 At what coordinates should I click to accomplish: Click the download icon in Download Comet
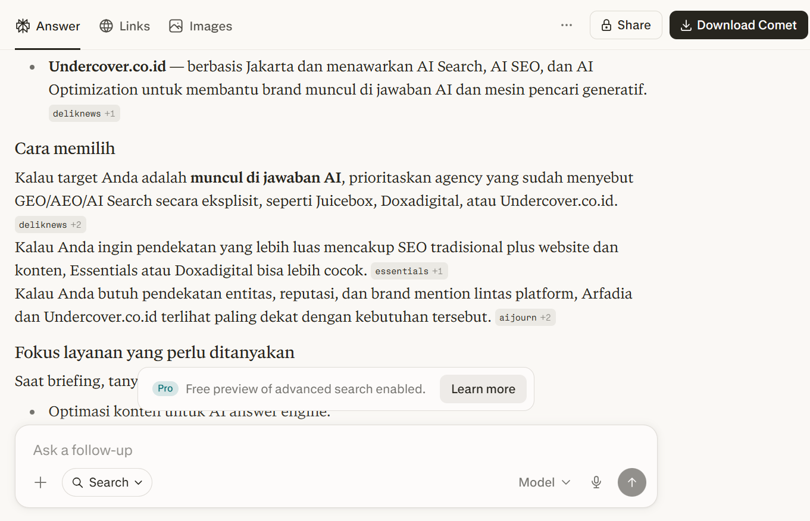pos(686,26)
